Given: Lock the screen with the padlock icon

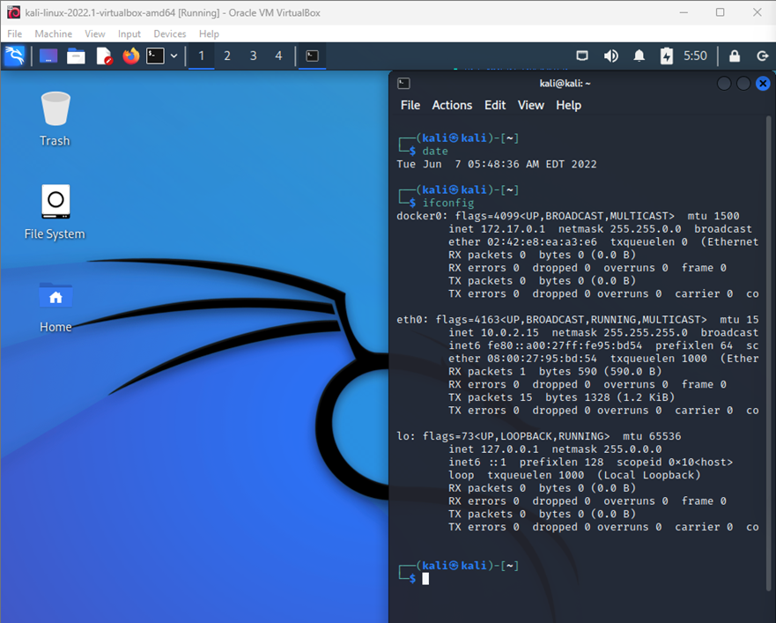Looking at the screenshot, I should pyautogui.click(x=735, y=56).
